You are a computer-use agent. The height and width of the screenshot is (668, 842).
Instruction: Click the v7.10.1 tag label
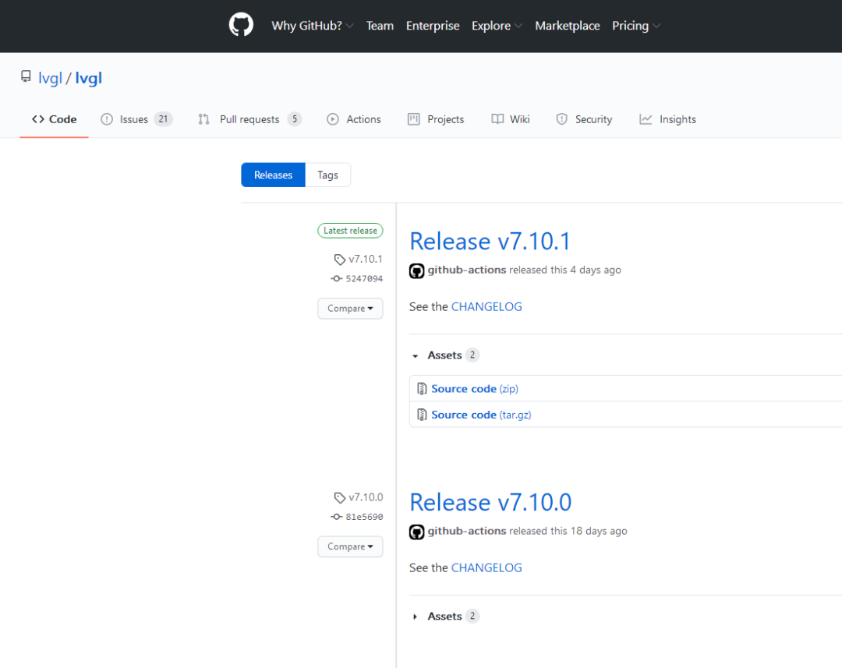pyautogui.click(x=366, y=260)
